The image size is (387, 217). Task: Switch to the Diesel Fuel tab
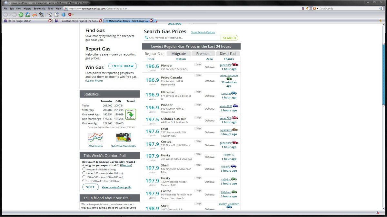point(228,54)
